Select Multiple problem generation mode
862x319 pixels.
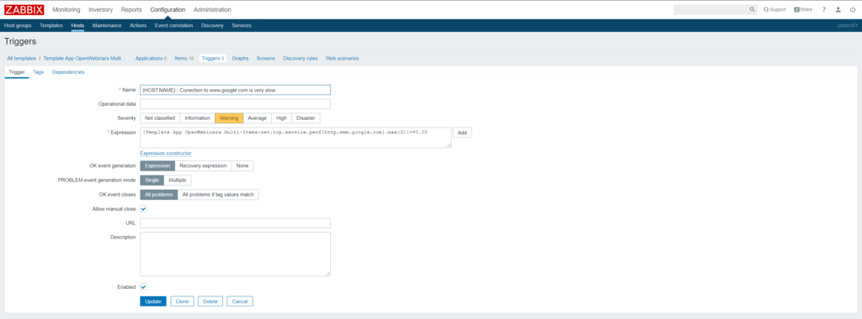pos(178,180)
